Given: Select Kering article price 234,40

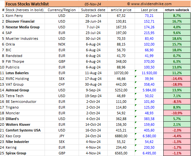Looking at the screenshot, I should 121,147.
